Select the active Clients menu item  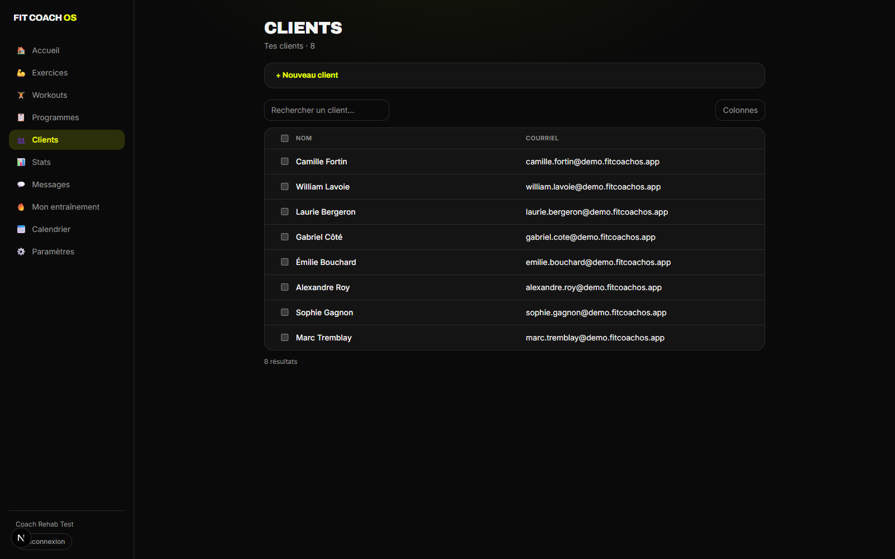tap(67, 140)
